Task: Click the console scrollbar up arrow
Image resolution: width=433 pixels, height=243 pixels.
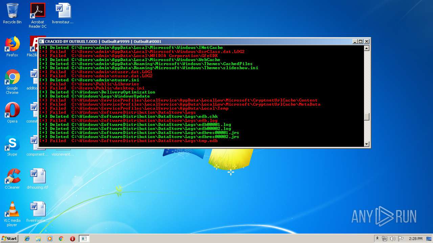Action: [366, 48]
